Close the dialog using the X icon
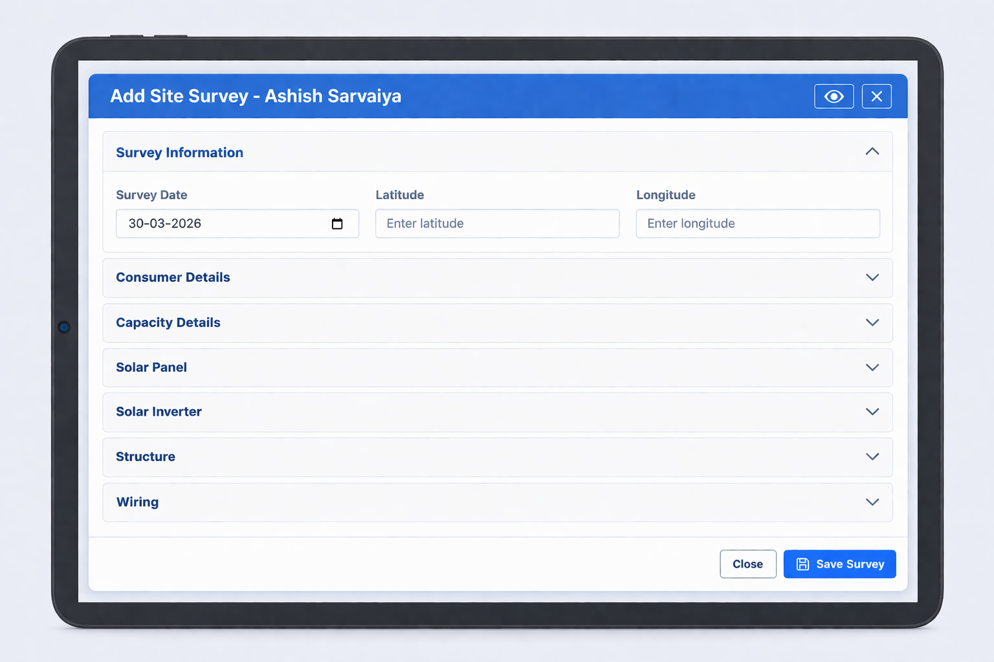This screenshot has width=994, height=662. tap(876, 96)
